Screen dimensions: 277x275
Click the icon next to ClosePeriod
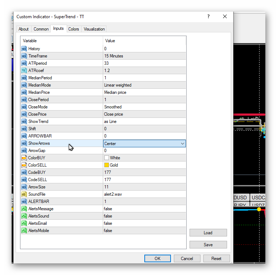[24, 100]
